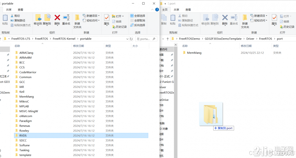The width and height of the screenshot is (296, 158).
Task: Select the CodeWarrior folder
Action: (28, 72)
